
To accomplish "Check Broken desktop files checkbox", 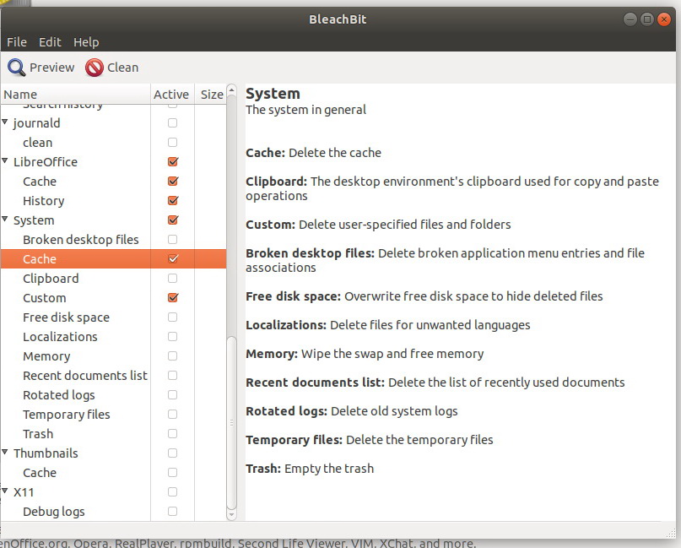I will [172, 240].
